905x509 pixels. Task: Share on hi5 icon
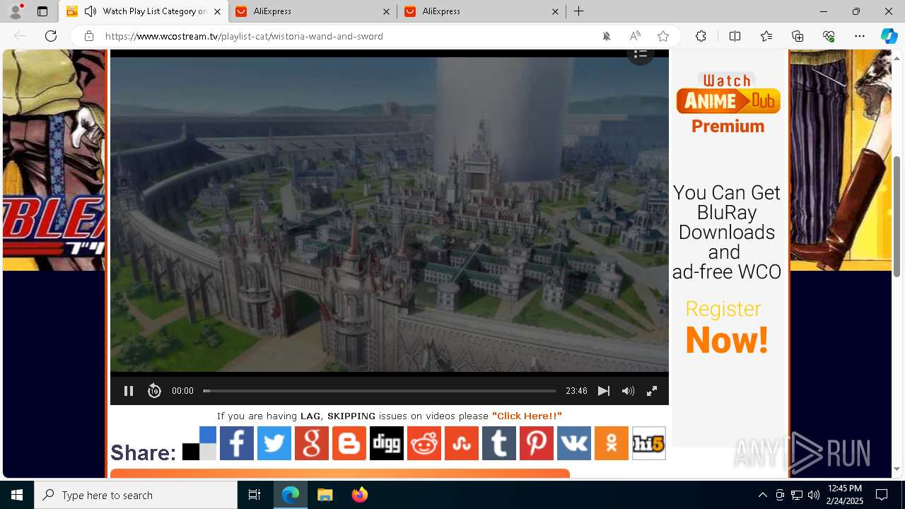(x=649, y=444)
